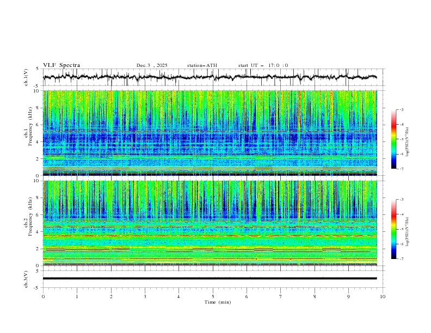The image size is (431, 333).
Task: Select the Dec.3, 2025 date label
Action: 152,65
